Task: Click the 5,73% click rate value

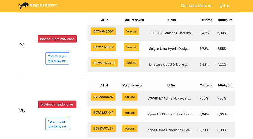Action: click(204, 130)
